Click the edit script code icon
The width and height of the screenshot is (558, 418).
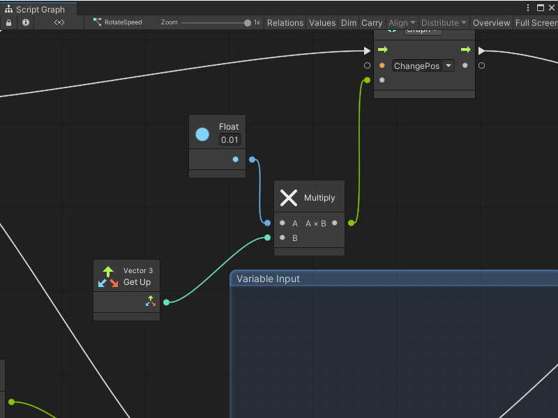click(59, 22)
